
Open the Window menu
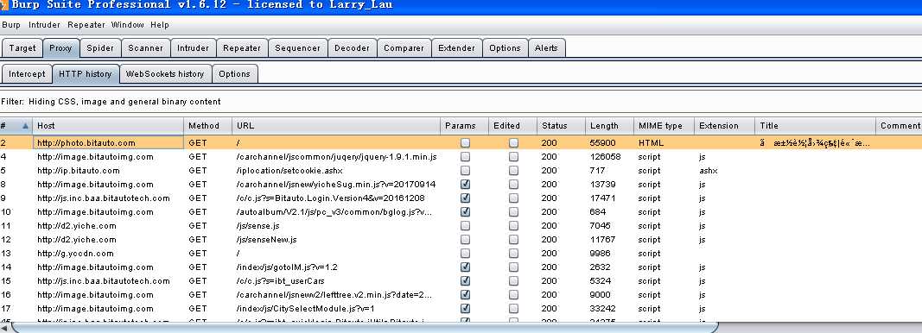tap(128, 25)
